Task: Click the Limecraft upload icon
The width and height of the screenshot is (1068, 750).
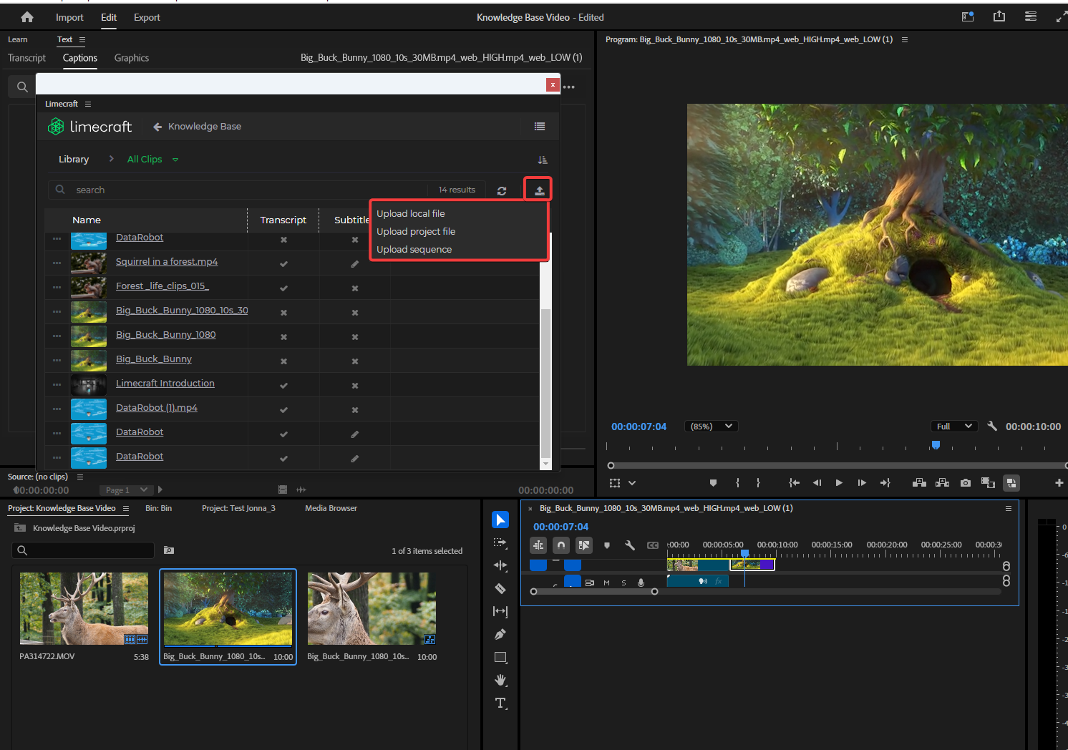Action: point(539,190)
